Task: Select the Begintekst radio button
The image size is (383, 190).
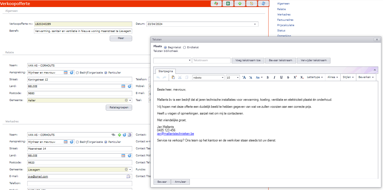Action: click(165, 47)
